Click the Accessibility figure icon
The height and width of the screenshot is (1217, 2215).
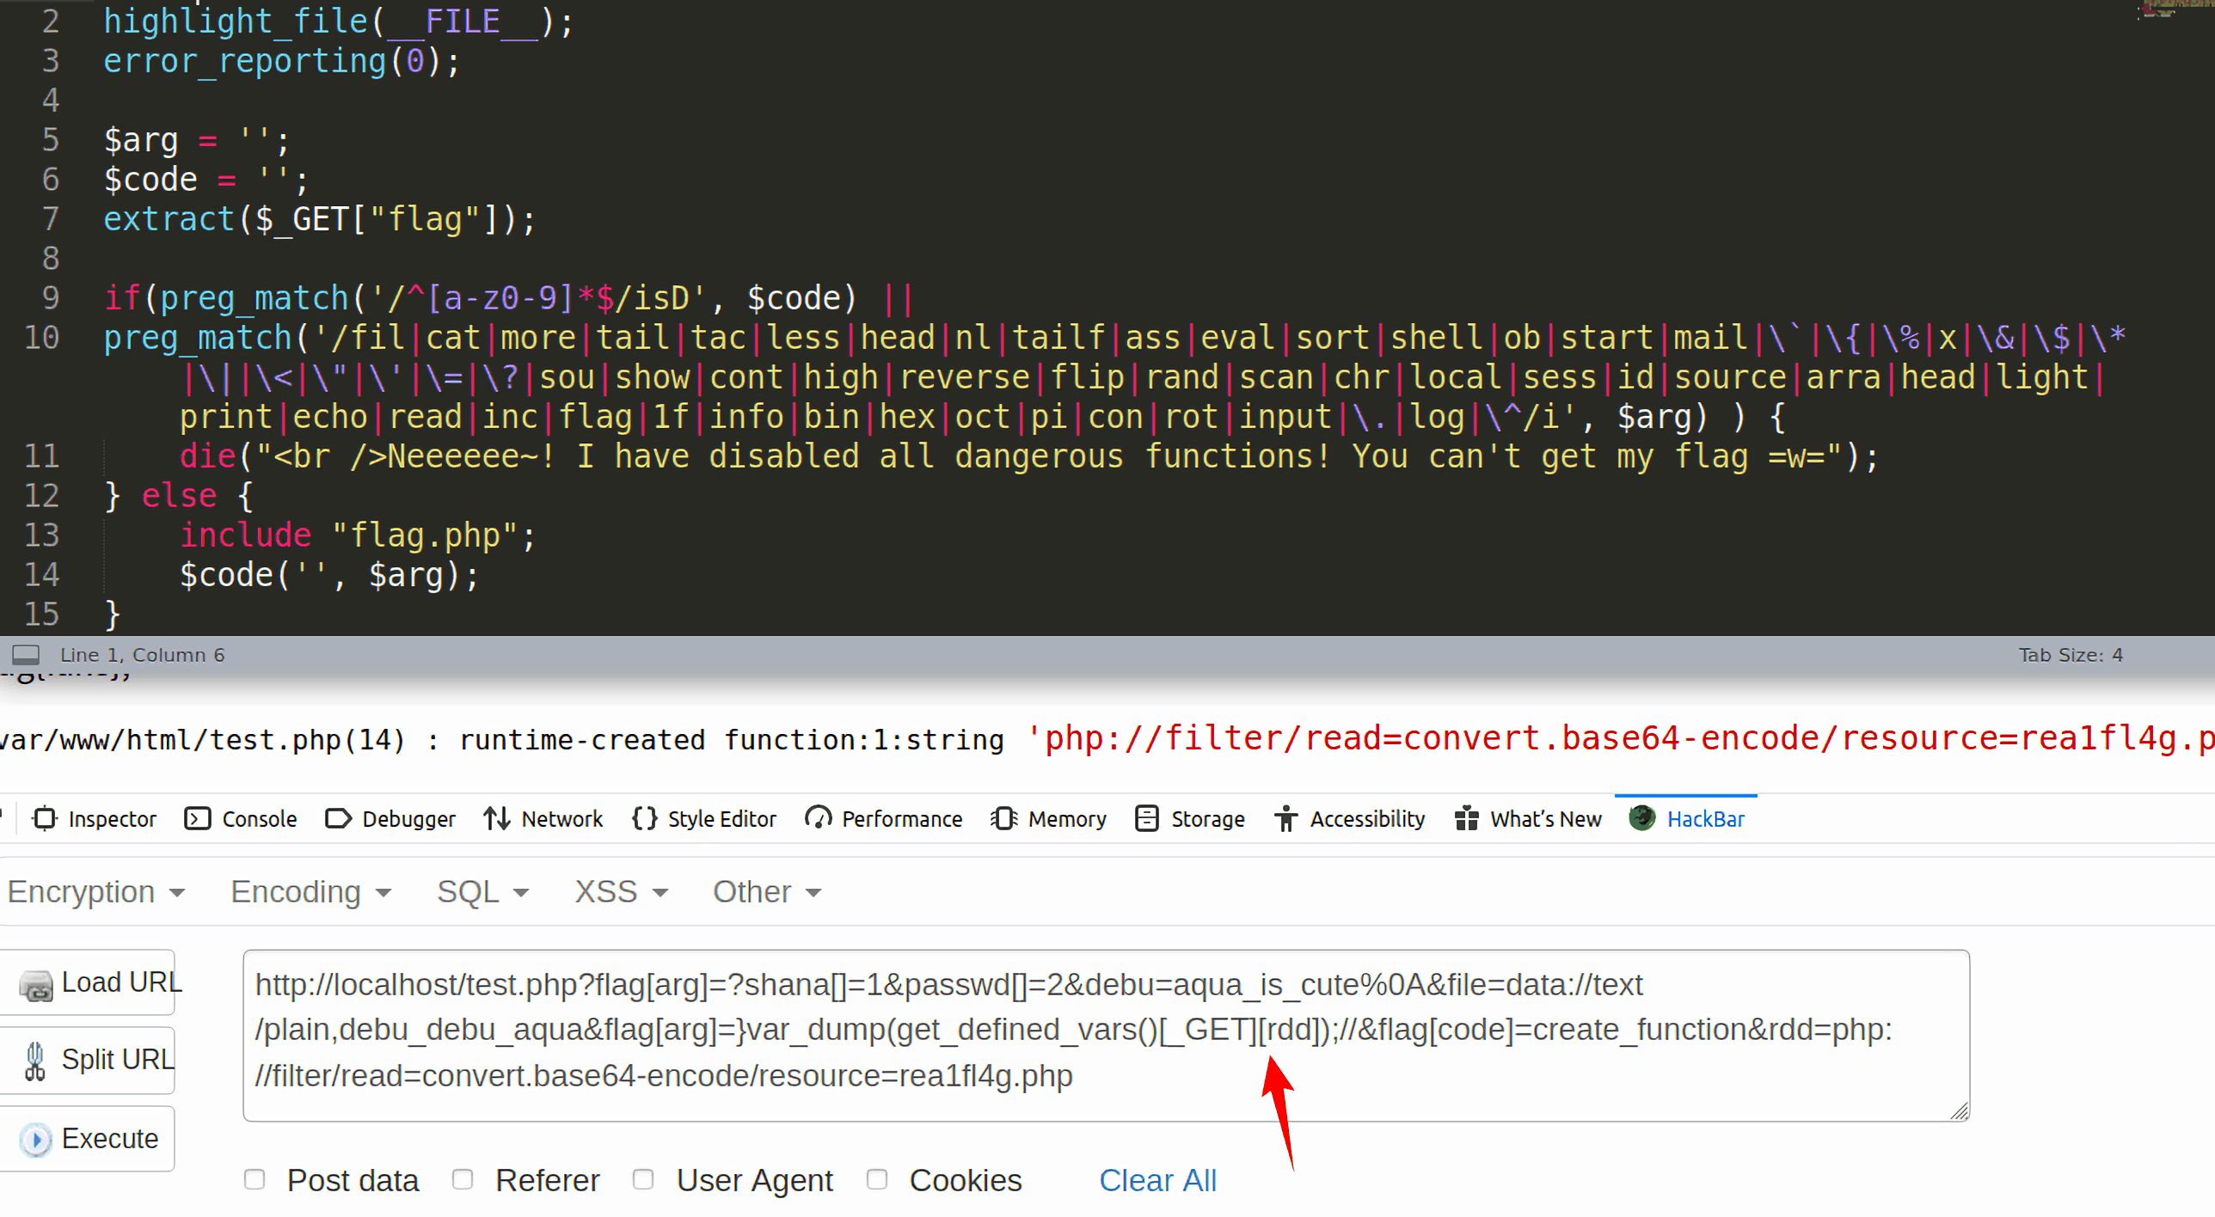[1285, 818]
